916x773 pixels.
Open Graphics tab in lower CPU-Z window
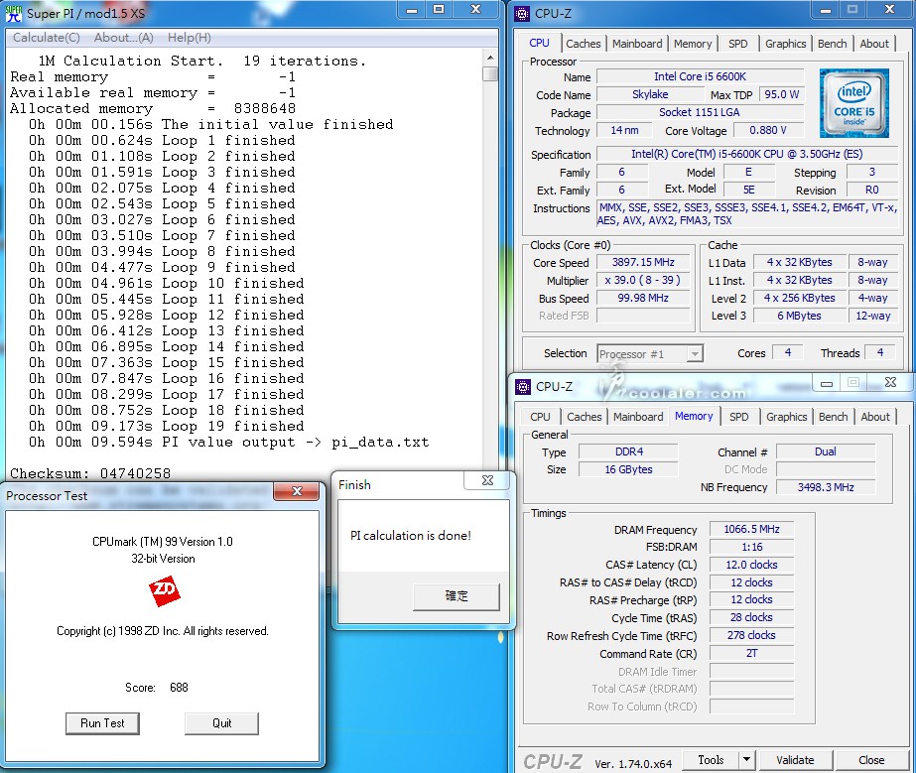click(x=786, y=417)
